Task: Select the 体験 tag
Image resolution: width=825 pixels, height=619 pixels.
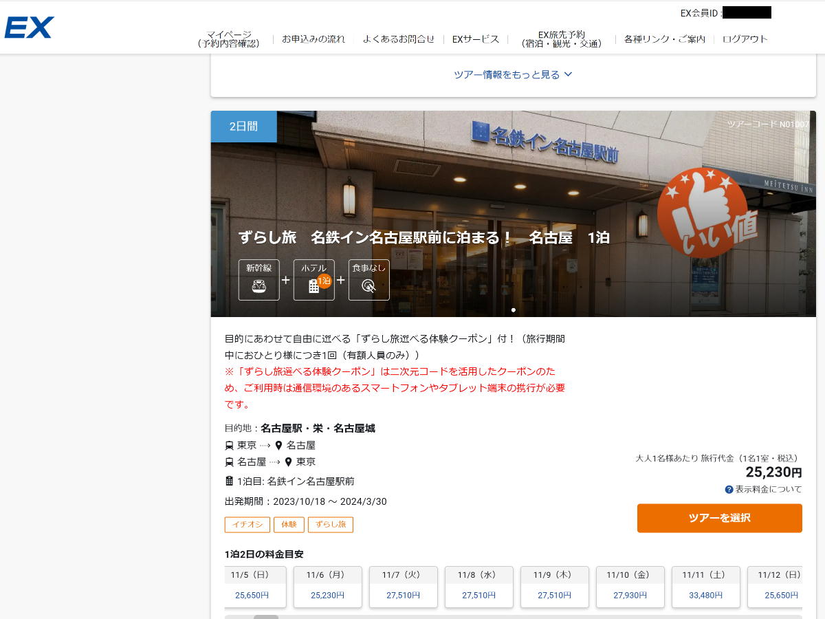Action: point(289,525)
